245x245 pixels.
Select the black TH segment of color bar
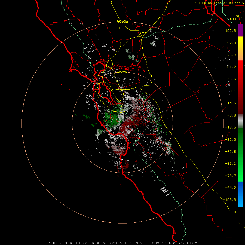tap(240, 212)
